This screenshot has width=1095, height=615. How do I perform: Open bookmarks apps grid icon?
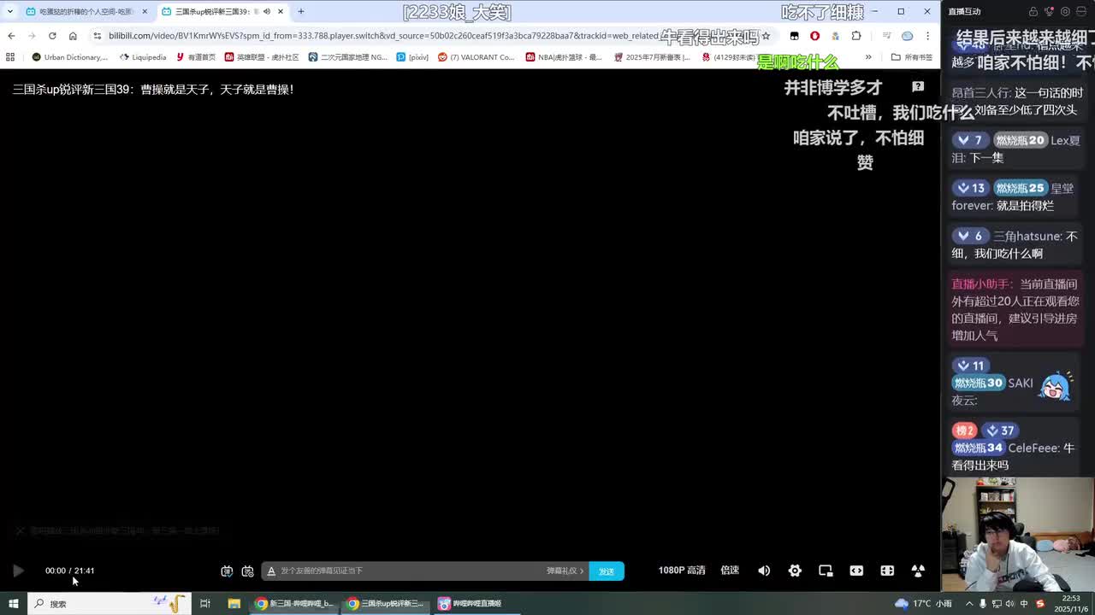(10, 57)
